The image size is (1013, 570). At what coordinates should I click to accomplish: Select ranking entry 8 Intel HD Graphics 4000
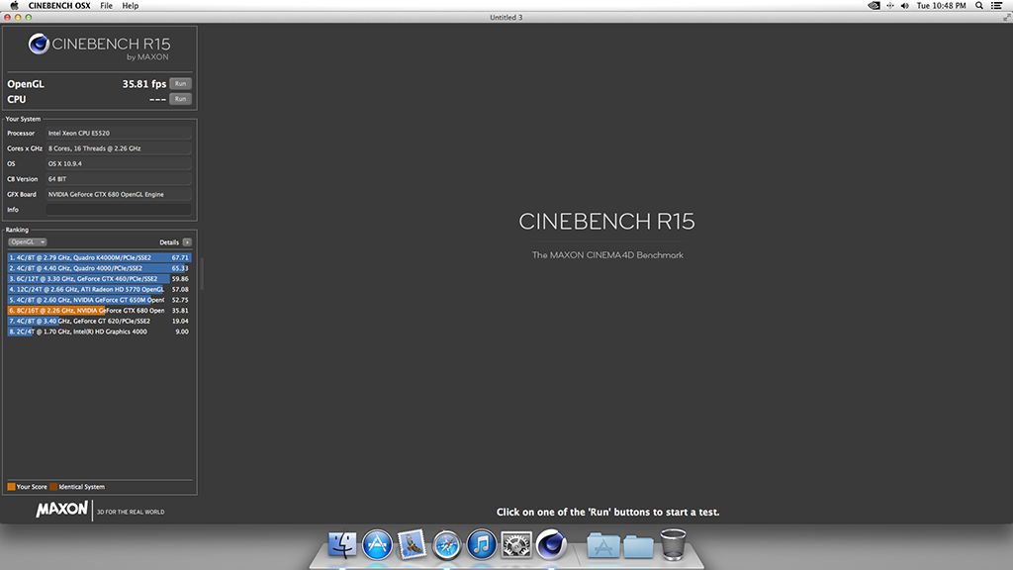coord(100,332)
